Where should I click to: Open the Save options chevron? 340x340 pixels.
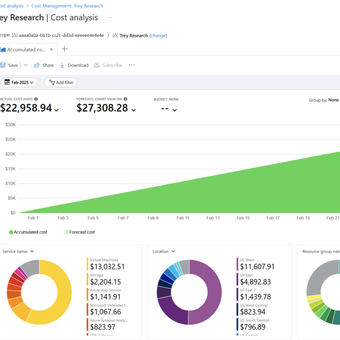point(25,65)
